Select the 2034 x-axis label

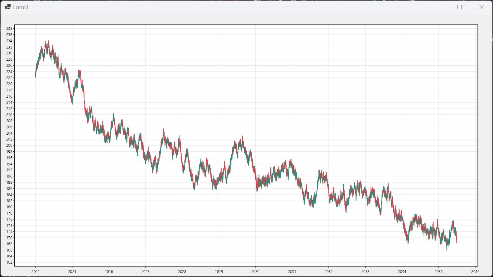click(402, 271)
